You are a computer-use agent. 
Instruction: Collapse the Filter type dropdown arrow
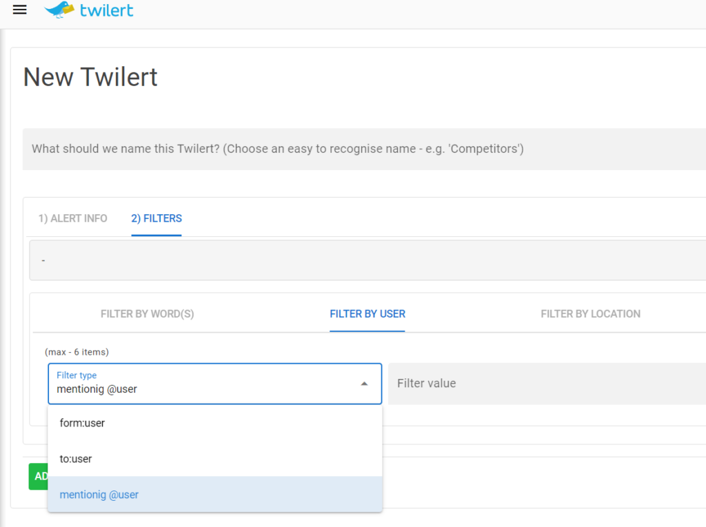(364, 384)
